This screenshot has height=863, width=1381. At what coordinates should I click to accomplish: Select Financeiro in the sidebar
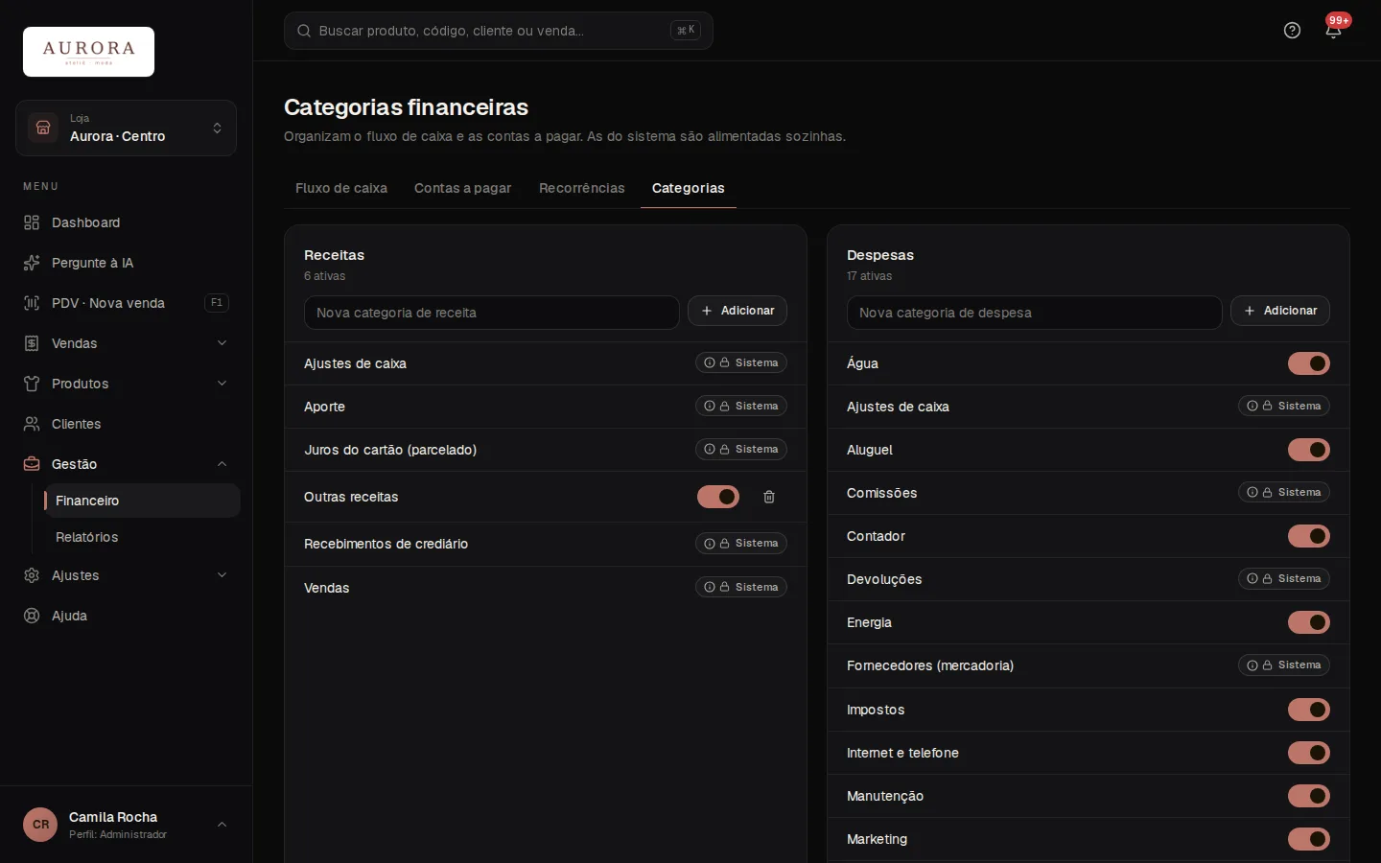(142, 501)
